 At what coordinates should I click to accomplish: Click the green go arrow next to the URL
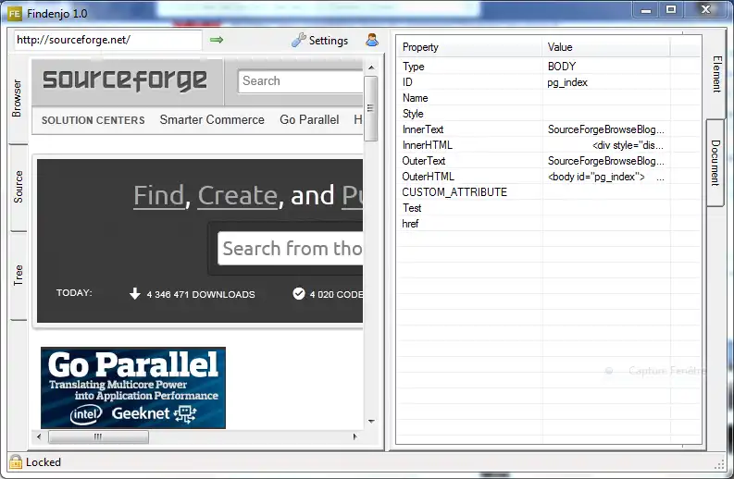click(x=217, y=40)
